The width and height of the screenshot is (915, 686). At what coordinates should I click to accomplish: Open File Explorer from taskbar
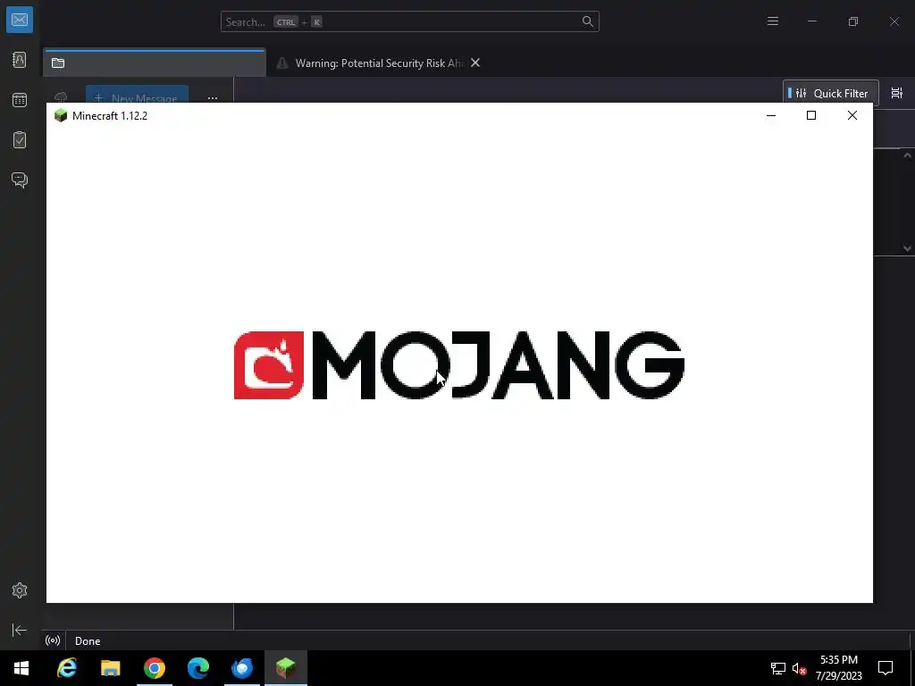point(110,668)
